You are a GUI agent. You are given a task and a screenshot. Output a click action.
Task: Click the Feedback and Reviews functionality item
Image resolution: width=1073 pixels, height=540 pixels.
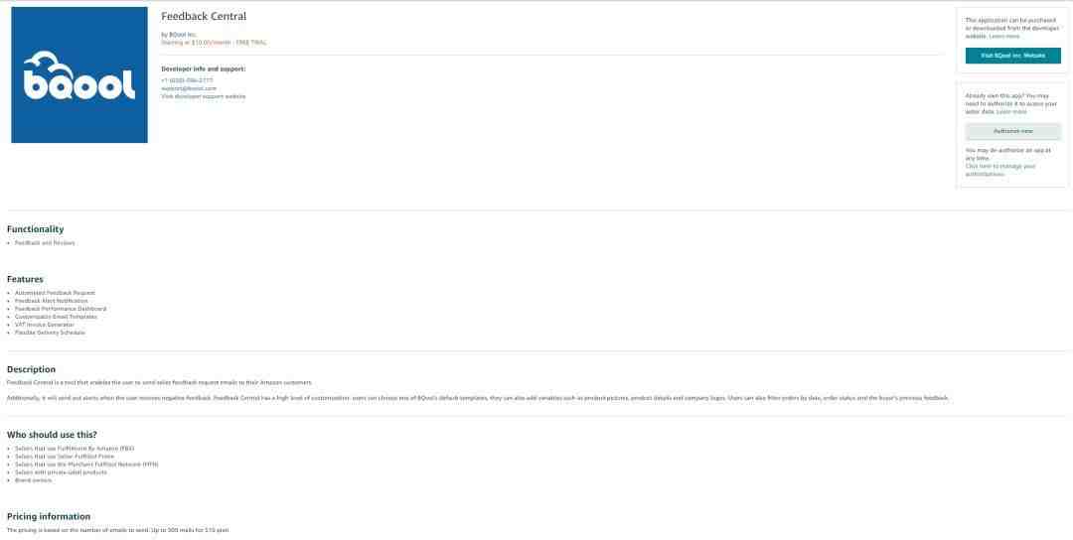click(x=45, y=242)
